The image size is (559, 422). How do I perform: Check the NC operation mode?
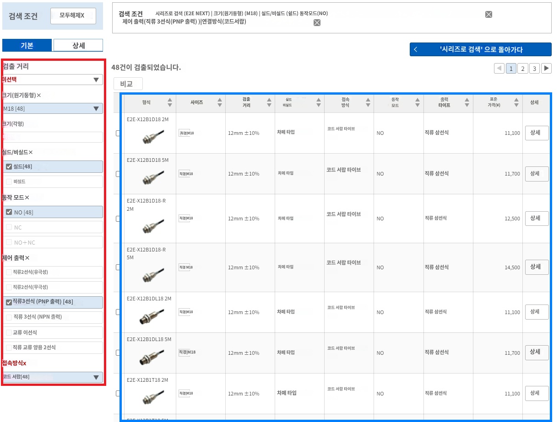pyautogui.click(x=9, y=227)
